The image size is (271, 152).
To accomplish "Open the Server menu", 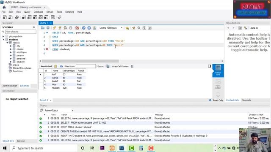I will (x=50, y=12).
